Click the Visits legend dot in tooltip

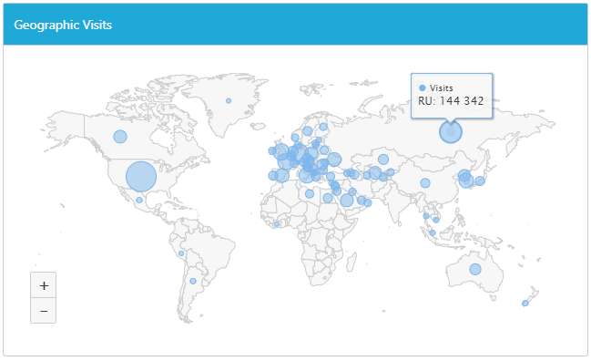pyautogui.click(x=423, y=88)
